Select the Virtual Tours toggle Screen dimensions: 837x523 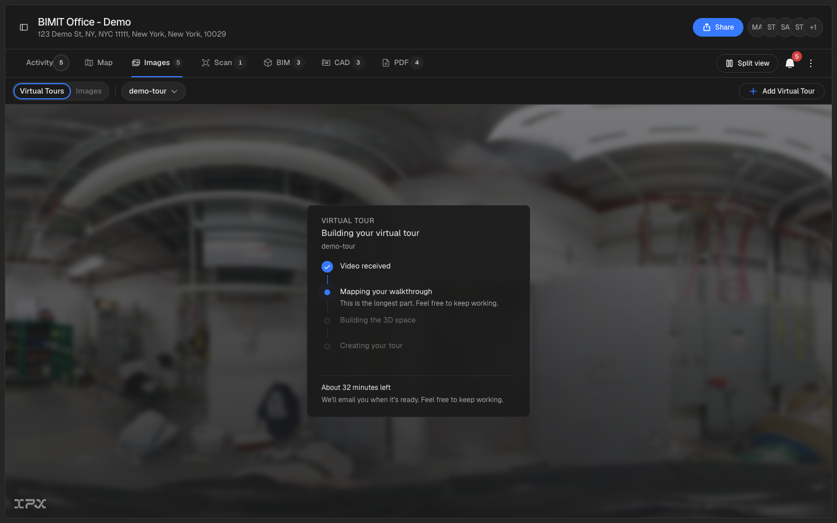pyautogui.click(x=42, y=91)
